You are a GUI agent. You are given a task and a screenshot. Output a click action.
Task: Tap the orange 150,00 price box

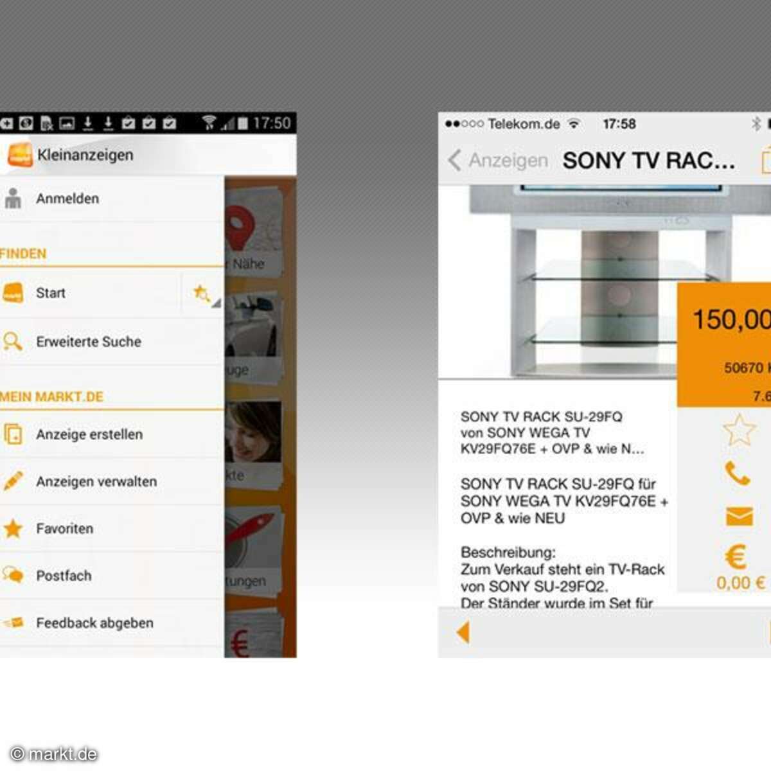(725, 344)
